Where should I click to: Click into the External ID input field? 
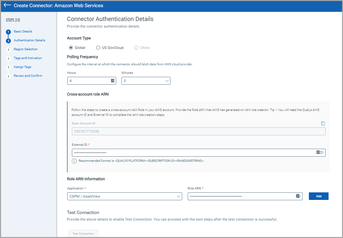tap(193, 153)
